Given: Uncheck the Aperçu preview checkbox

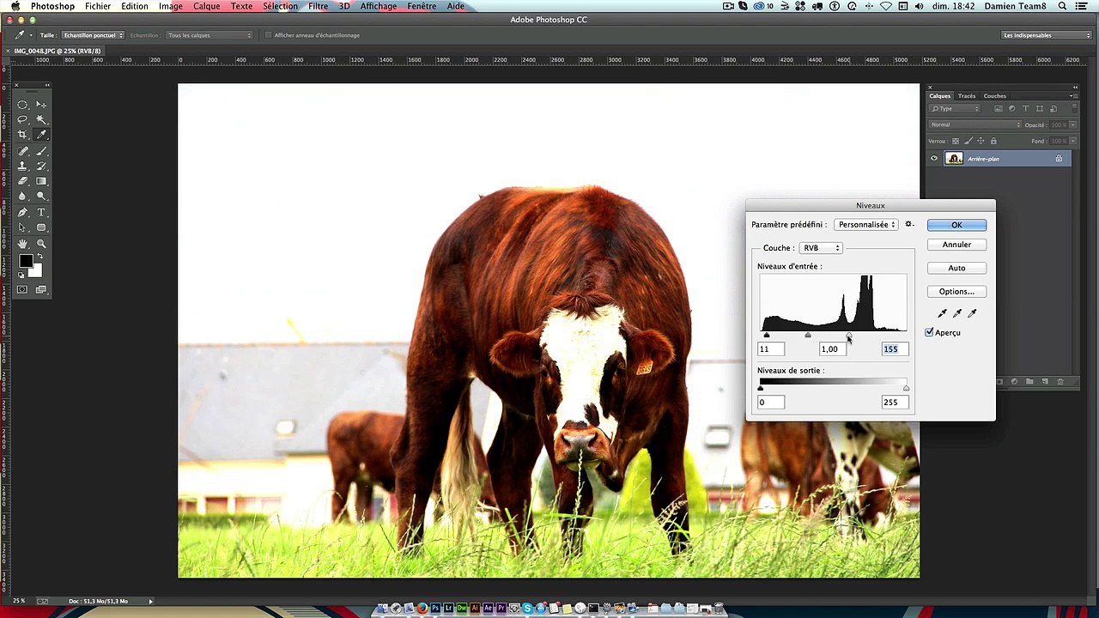Looking at the screenshot, I should (929, 332).
